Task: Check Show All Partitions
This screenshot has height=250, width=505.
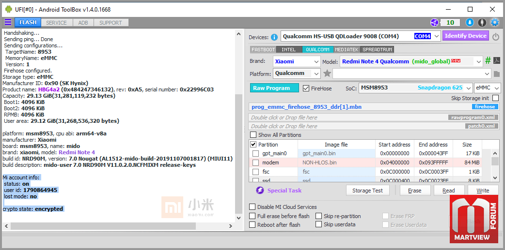Action: pos(253,135)
